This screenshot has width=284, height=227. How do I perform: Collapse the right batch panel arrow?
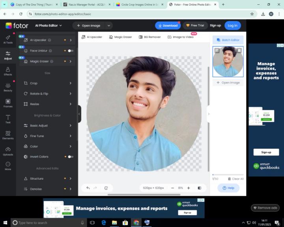pos(209,114)
